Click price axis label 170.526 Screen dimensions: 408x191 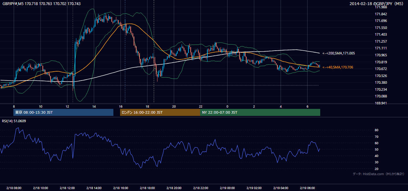pos(381,76)
